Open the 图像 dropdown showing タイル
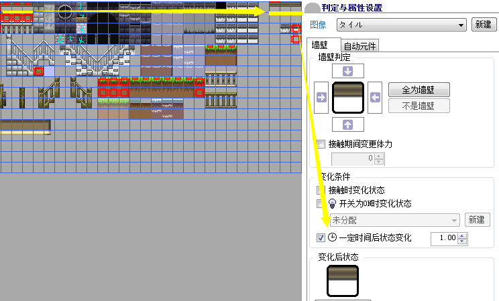 402,25
